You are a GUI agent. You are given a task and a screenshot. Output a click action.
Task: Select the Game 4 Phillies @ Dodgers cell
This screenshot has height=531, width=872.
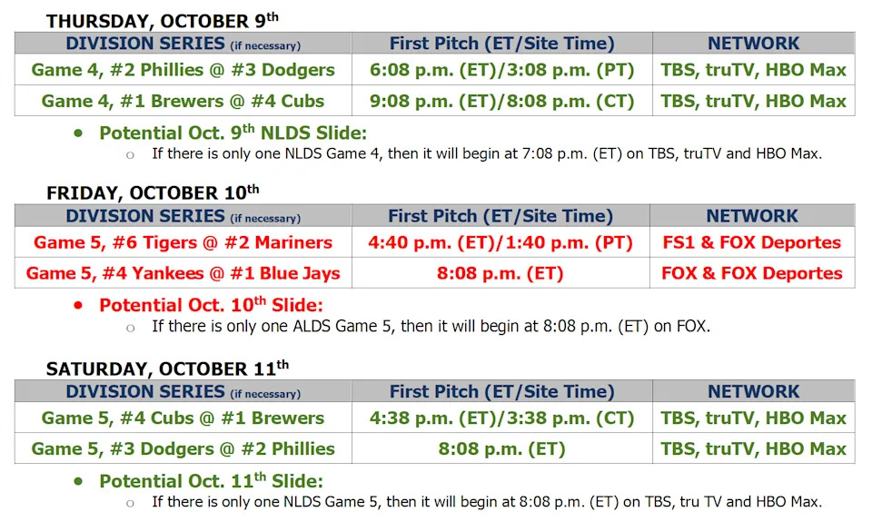(x=183, y=70)
